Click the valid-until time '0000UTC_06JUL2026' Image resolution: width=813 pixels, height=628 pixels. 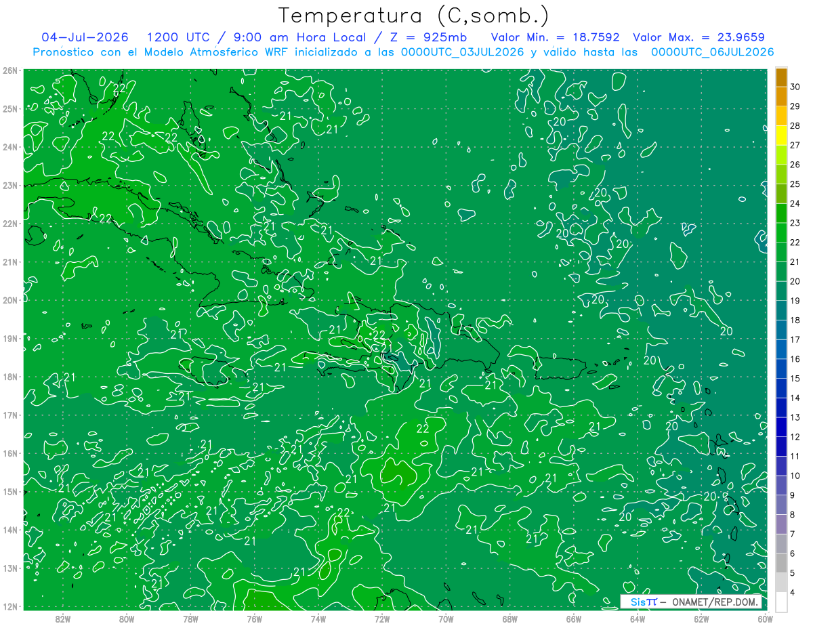[713, 52]
